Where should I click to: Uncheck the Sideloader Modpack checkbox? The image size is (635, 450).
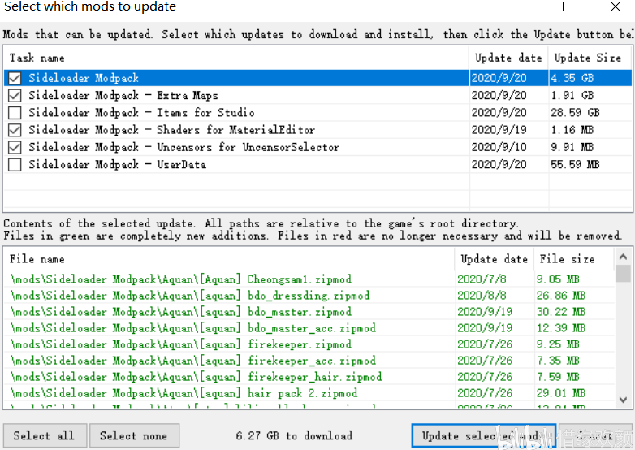click(x=15, y=78)
